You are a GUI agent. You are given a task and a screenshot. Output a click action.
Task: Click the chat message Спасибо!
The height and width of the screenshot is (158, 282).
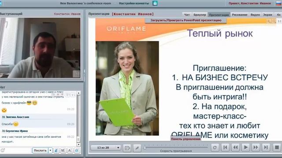click(7, 124)
